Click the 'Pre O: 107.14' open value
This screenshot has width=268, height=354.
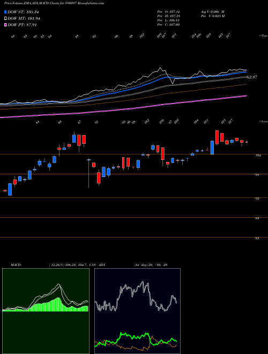[168, 11]
